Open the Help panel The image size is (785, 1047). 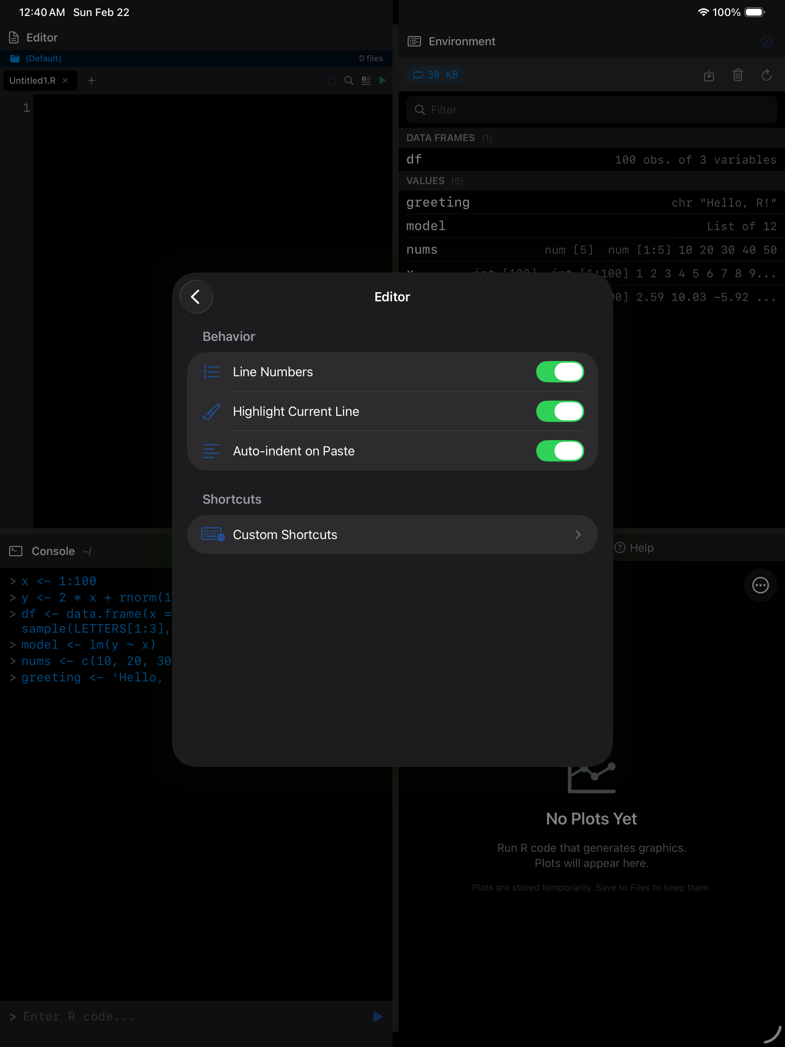tap(633, 547)
